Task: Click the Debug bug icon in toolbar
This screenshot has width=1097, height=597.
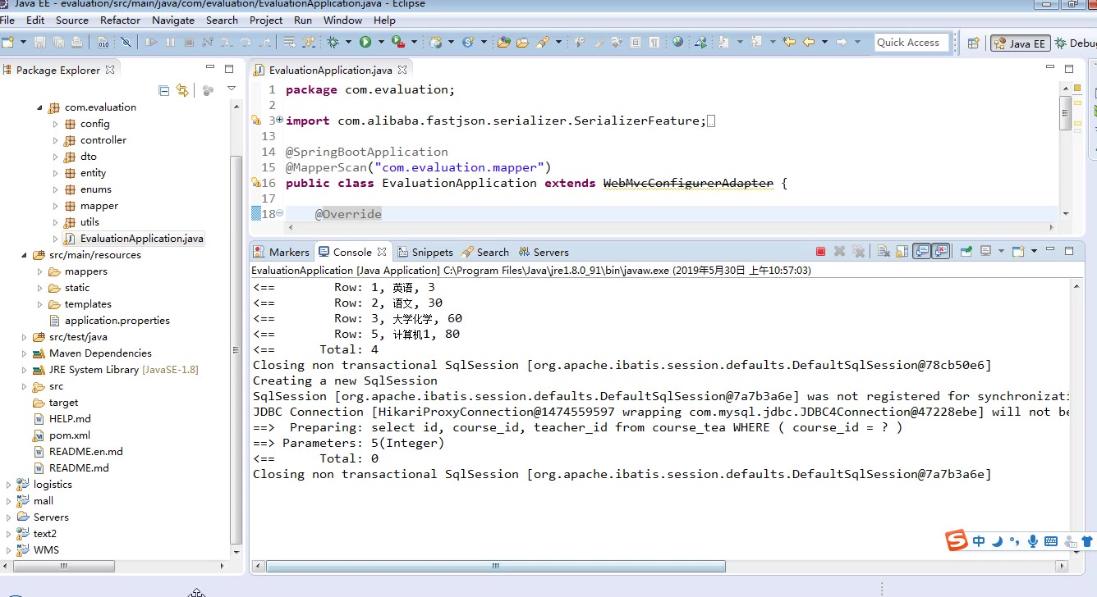Action: click(x=333, y=42)
